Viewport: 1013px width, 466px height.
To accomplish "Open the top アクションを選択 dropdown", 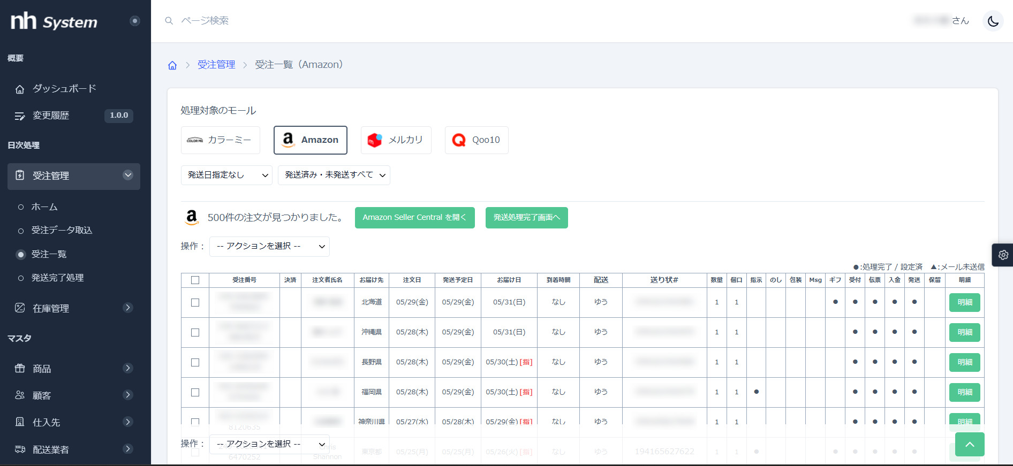I will pyautogui.click(x=269, y=246).
